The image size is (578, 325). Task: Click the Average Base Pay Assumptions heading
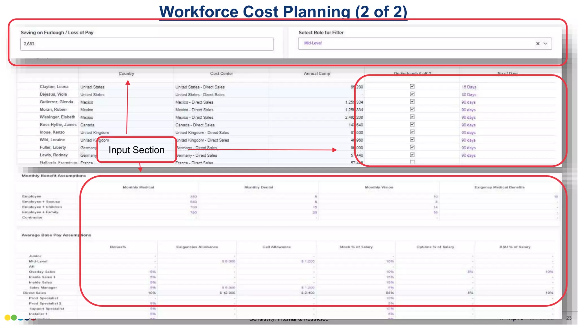(56, 235)
